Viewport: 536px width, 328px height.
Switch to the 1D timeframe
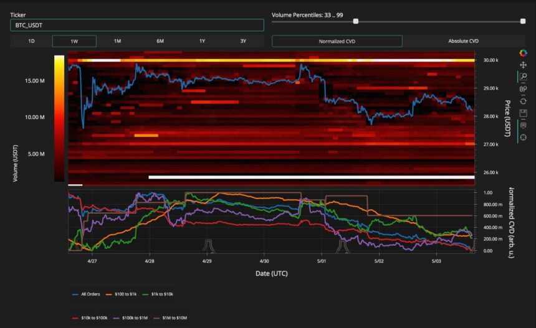click(x=31, y=41)
